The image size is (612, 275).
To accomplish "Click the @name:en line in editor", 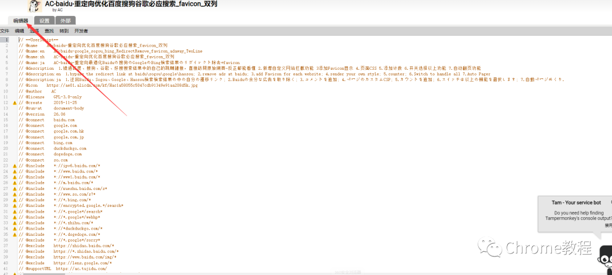I will pyautogui.click(x=110, y=51).
